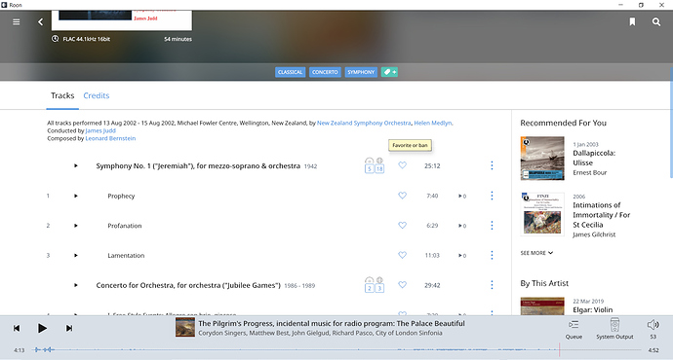Screen dimensions: 673x360
Task: Click the 'Profanation' track title
Action: pyautogui.click(x=125, y=226)
